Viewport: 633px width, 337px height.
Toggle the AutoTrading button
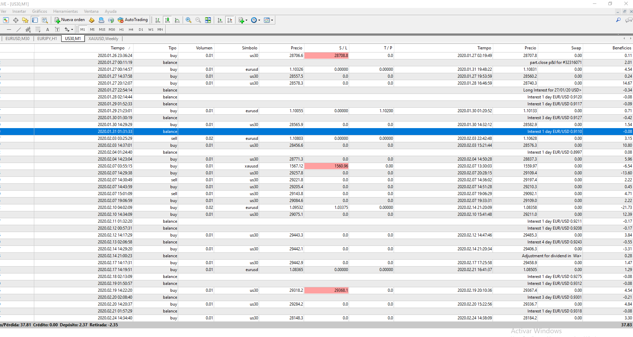[133, 20]
